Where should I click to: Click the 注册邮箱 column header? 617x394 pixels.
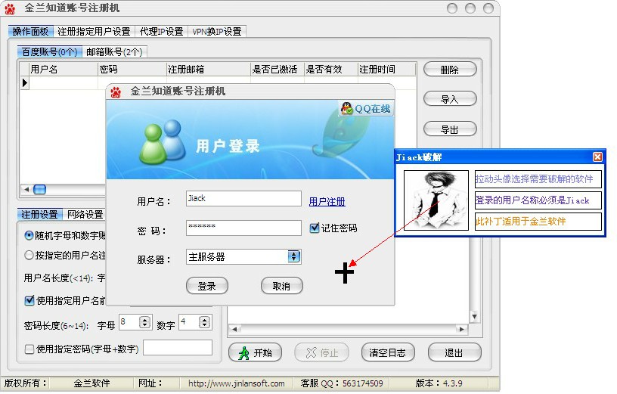tap(208, 70)
